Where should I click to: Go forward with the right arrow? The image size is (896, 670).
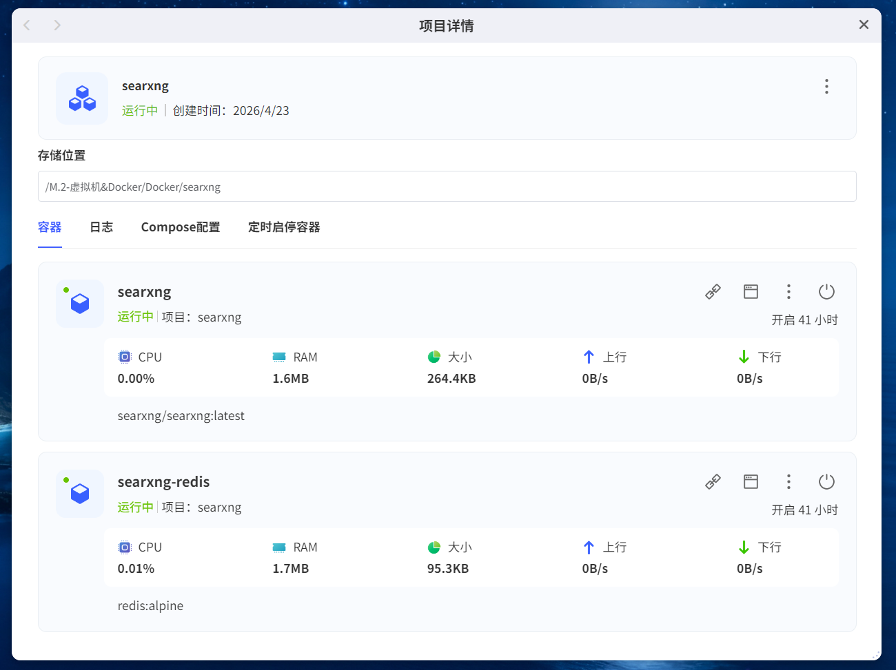[x=57, y=25]
